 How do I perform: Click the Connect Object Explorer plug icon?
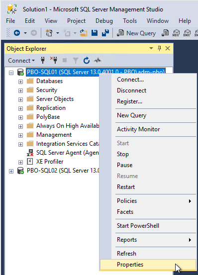coord(43,60)
